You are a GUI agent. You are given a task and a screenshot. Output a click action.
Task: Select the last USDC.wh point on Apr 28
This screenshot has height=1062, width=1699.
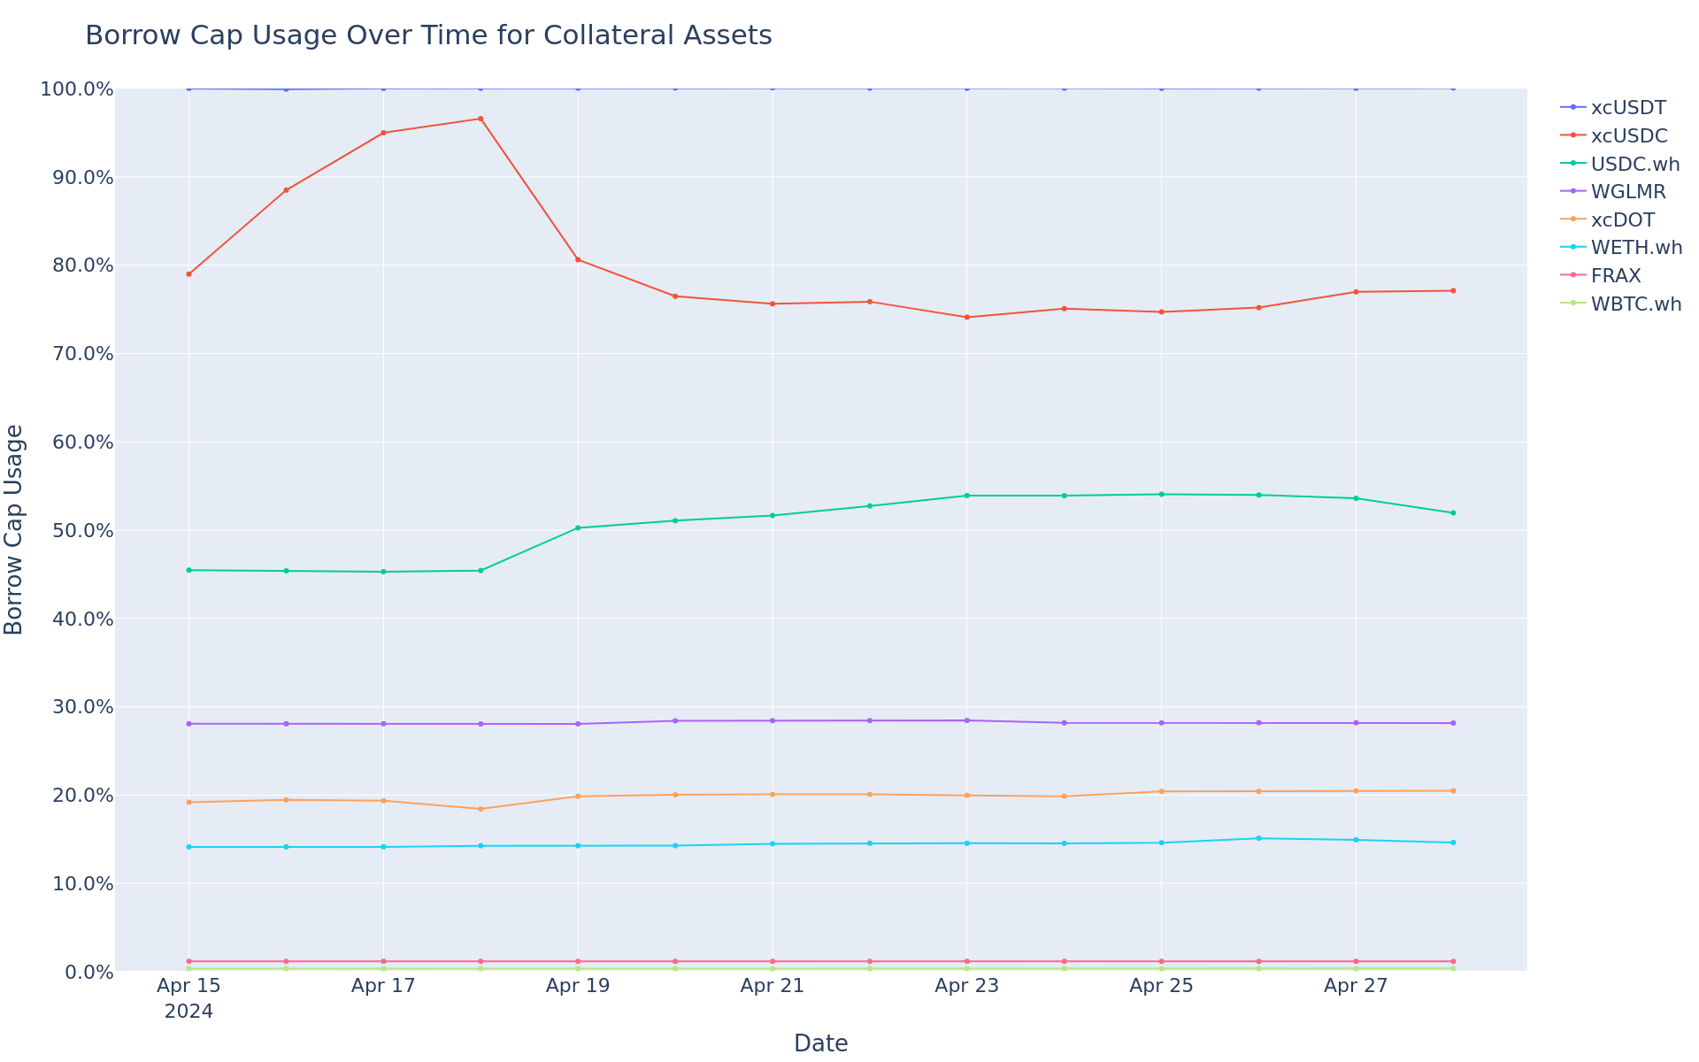tap(1453, 513)
